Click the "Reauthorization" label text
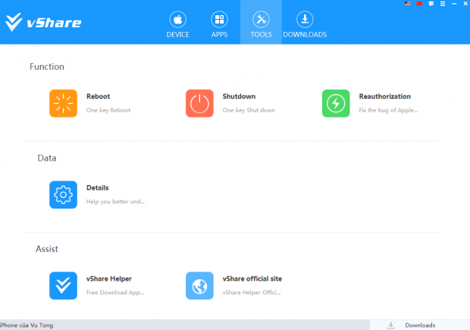Screen dimensions: 470x330 click(384, 96)
